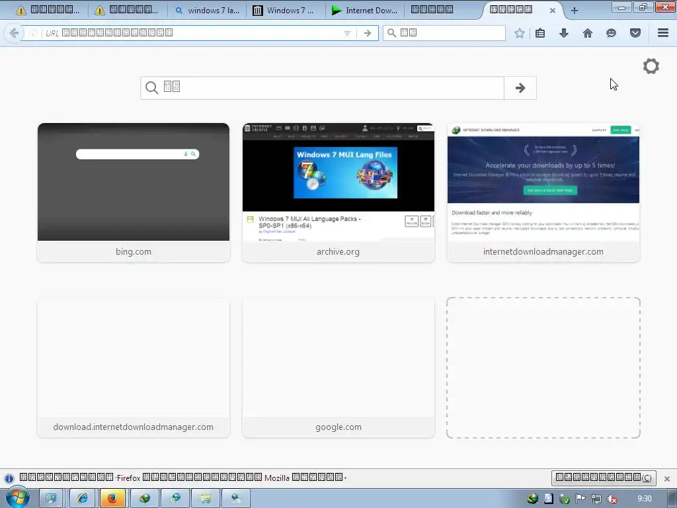Click the magnifier in toolbar search box
Screen dimensions: 677x508
(x=391, y=33)
